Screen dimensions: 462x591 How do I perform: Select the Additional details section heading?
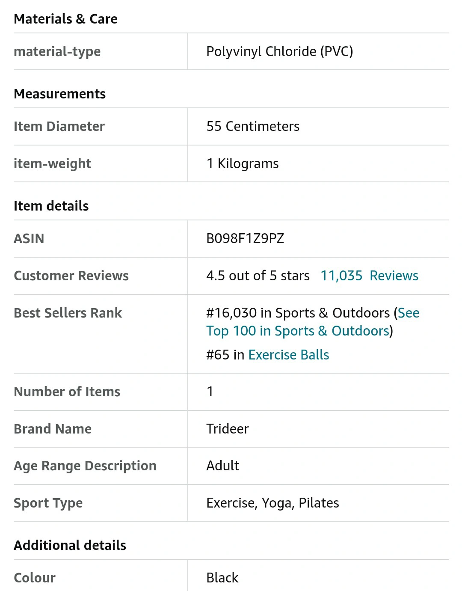pos(70,545)
